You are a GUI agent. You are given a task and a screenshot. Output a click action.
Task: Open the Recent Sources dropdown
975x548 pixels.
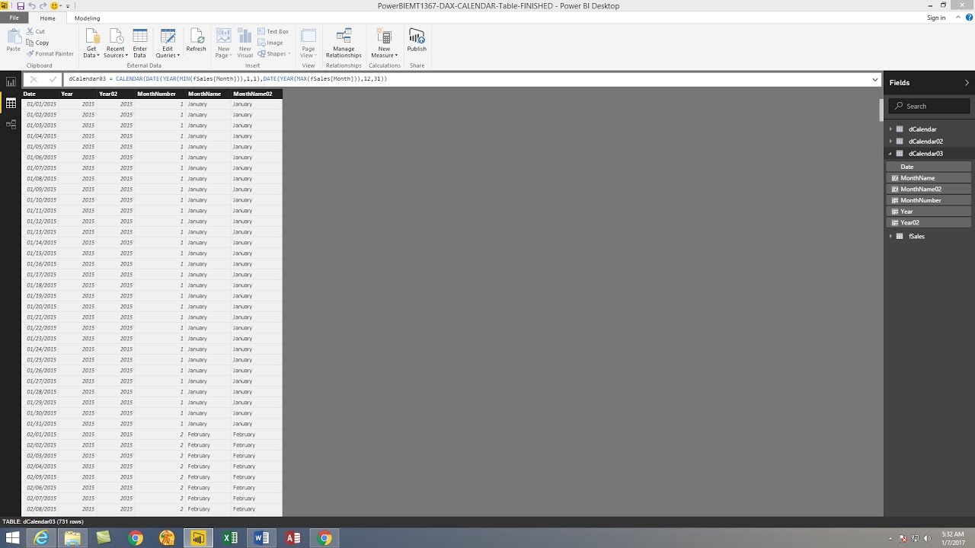coord(116,43)
